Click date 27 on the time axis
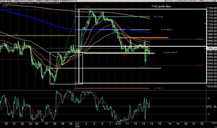The image size is (217, 128). click(47, 124)
